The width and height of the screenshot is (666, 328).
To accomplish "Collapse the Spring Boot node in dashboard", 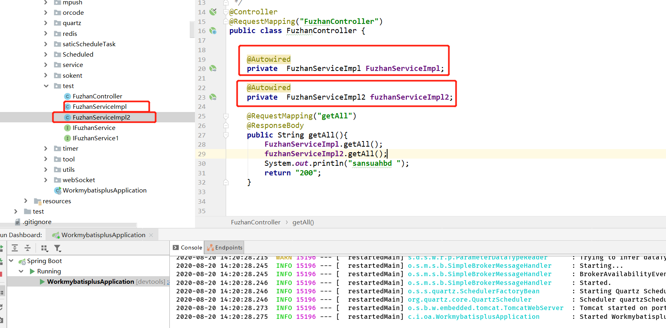I will (x=11, y=261).
